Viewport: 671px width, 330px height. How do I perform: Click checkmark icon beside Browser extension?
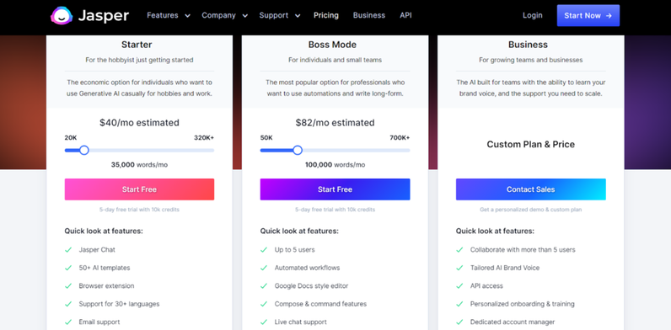click(x=68, y=285)
